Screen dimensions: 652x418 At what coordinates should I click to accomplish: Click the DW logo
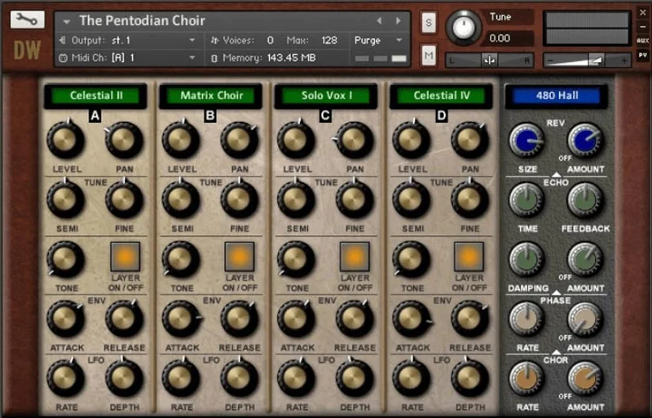pos(27,50)
